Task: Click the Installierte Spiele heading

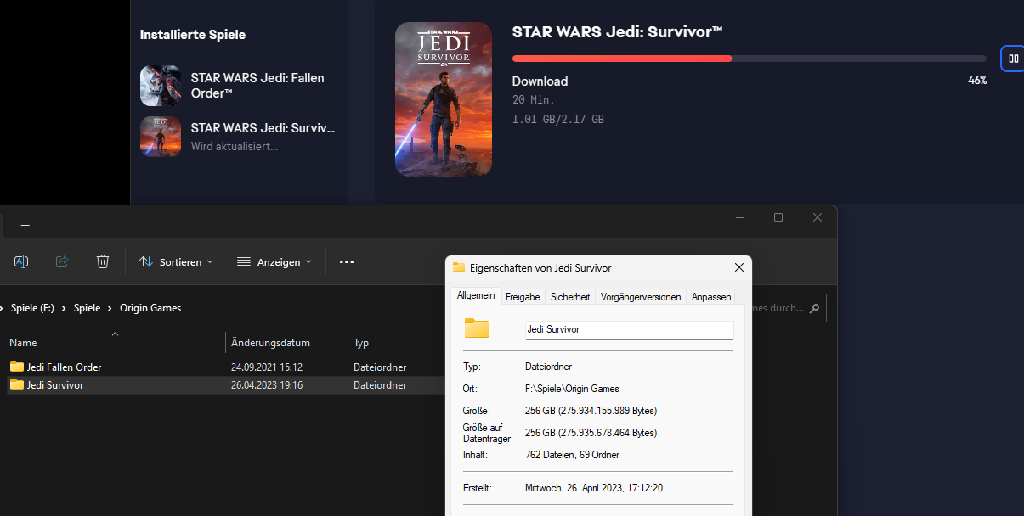Action: (193, 35)
